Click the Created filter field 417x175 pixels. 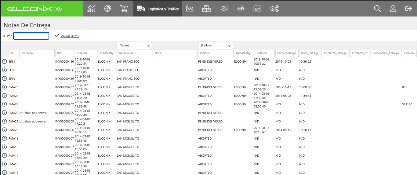86,53
